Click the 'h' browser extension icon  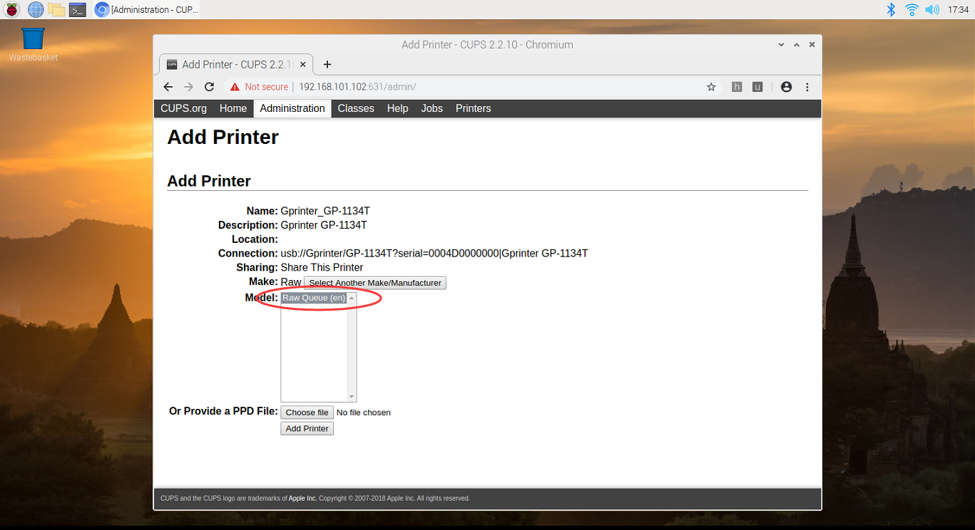click(x=737, y=87)
